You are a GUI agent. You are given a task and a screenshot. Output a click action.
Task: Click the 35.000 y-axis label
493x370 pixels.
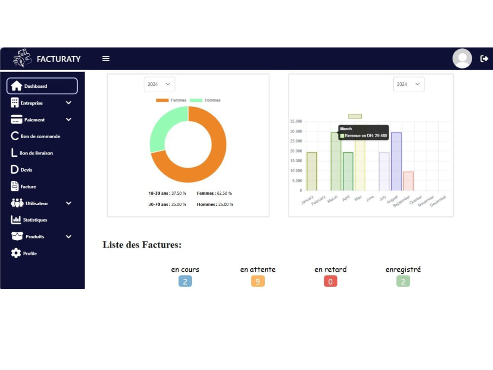pos(296,121)
